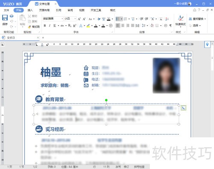Screen dimensions: 214x169
Task: Toggle Strikethrough formatting
Action: (x=62, y=26)
